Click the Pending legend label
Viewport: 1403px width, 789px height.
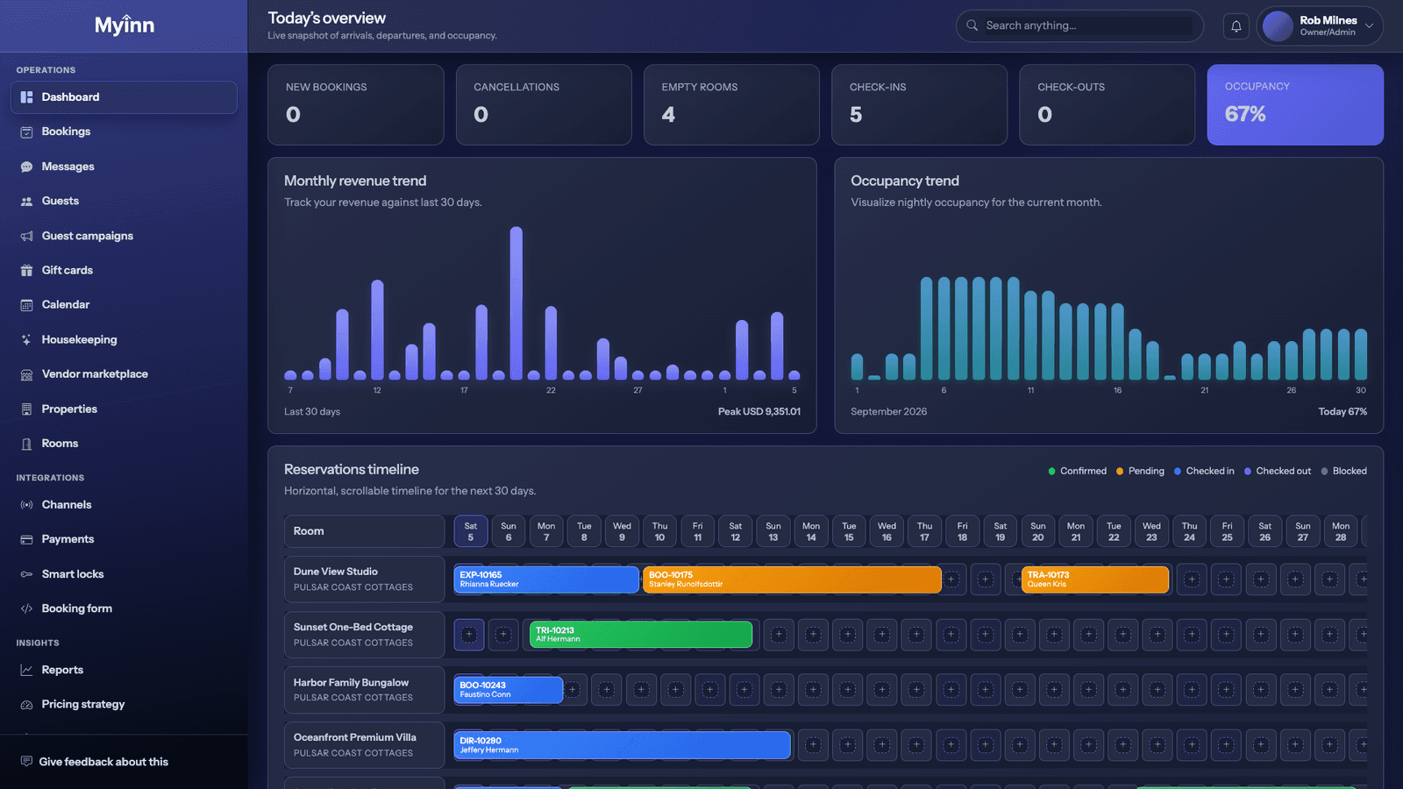[1146, 472]
